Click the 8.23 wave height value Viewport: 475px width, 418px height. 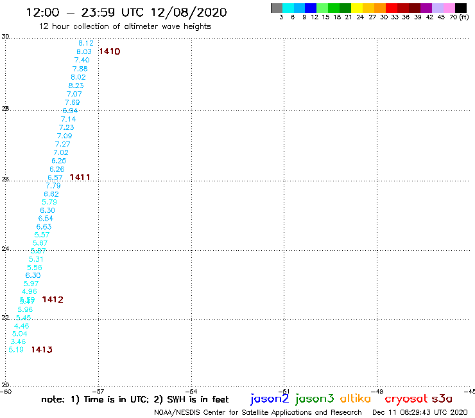coord(76,86)
